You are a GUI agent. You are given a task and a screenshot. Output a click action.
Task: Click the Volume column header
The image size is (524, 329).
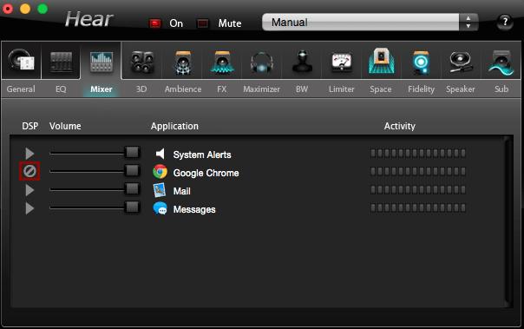click(65, 126)
